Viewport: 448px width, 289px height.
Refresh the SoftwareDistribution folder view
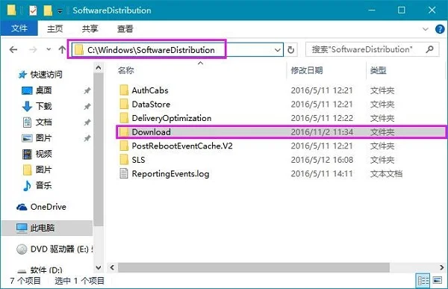click(291, 50)
